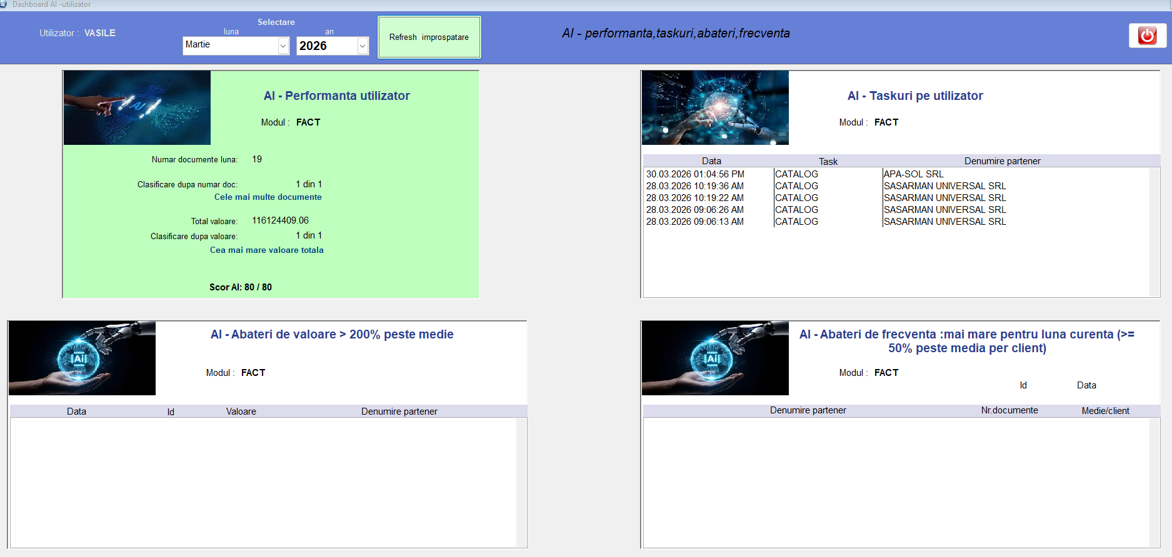Click the Nr.documente column header
Image resolution: width=1172 pixels, height=557 pixels.
tap(1009, 410)
